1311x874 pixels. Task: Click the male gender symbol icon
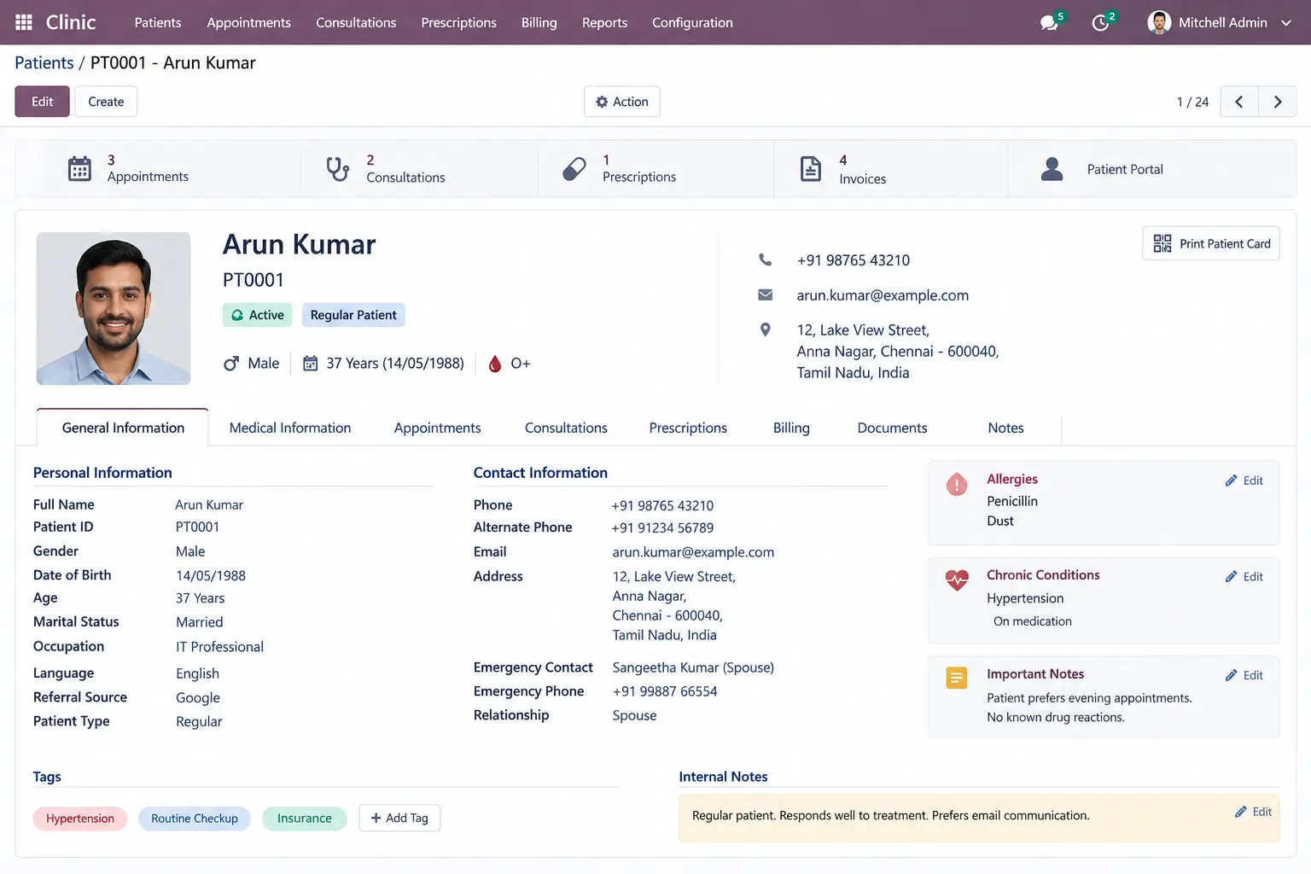click(231, 364)
